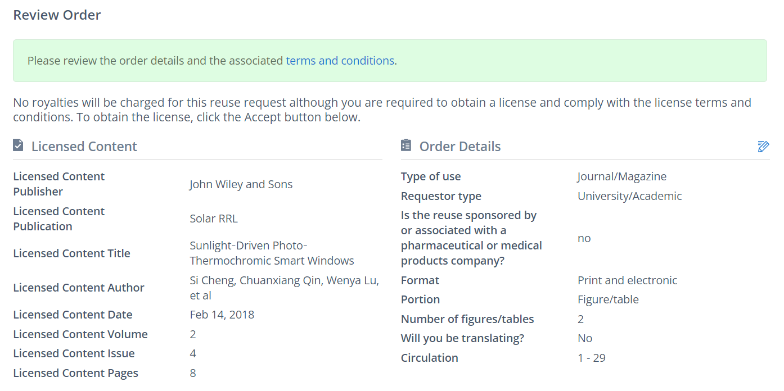Open the terms and conditions link
Screen dimensions: 784x391
[340, 61]
